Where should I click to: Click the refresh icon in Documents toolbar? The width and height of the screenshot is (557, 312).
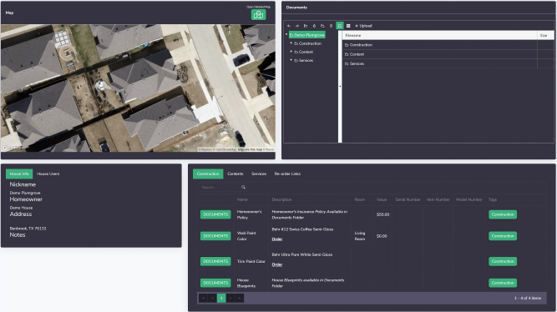[314, 26]
